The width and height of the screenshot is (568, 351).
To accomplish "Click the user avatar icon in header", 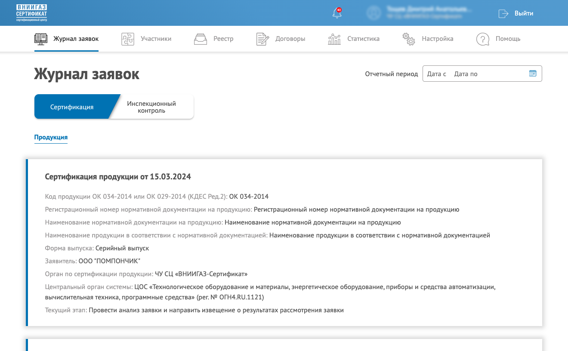I will tap(374, 13).
